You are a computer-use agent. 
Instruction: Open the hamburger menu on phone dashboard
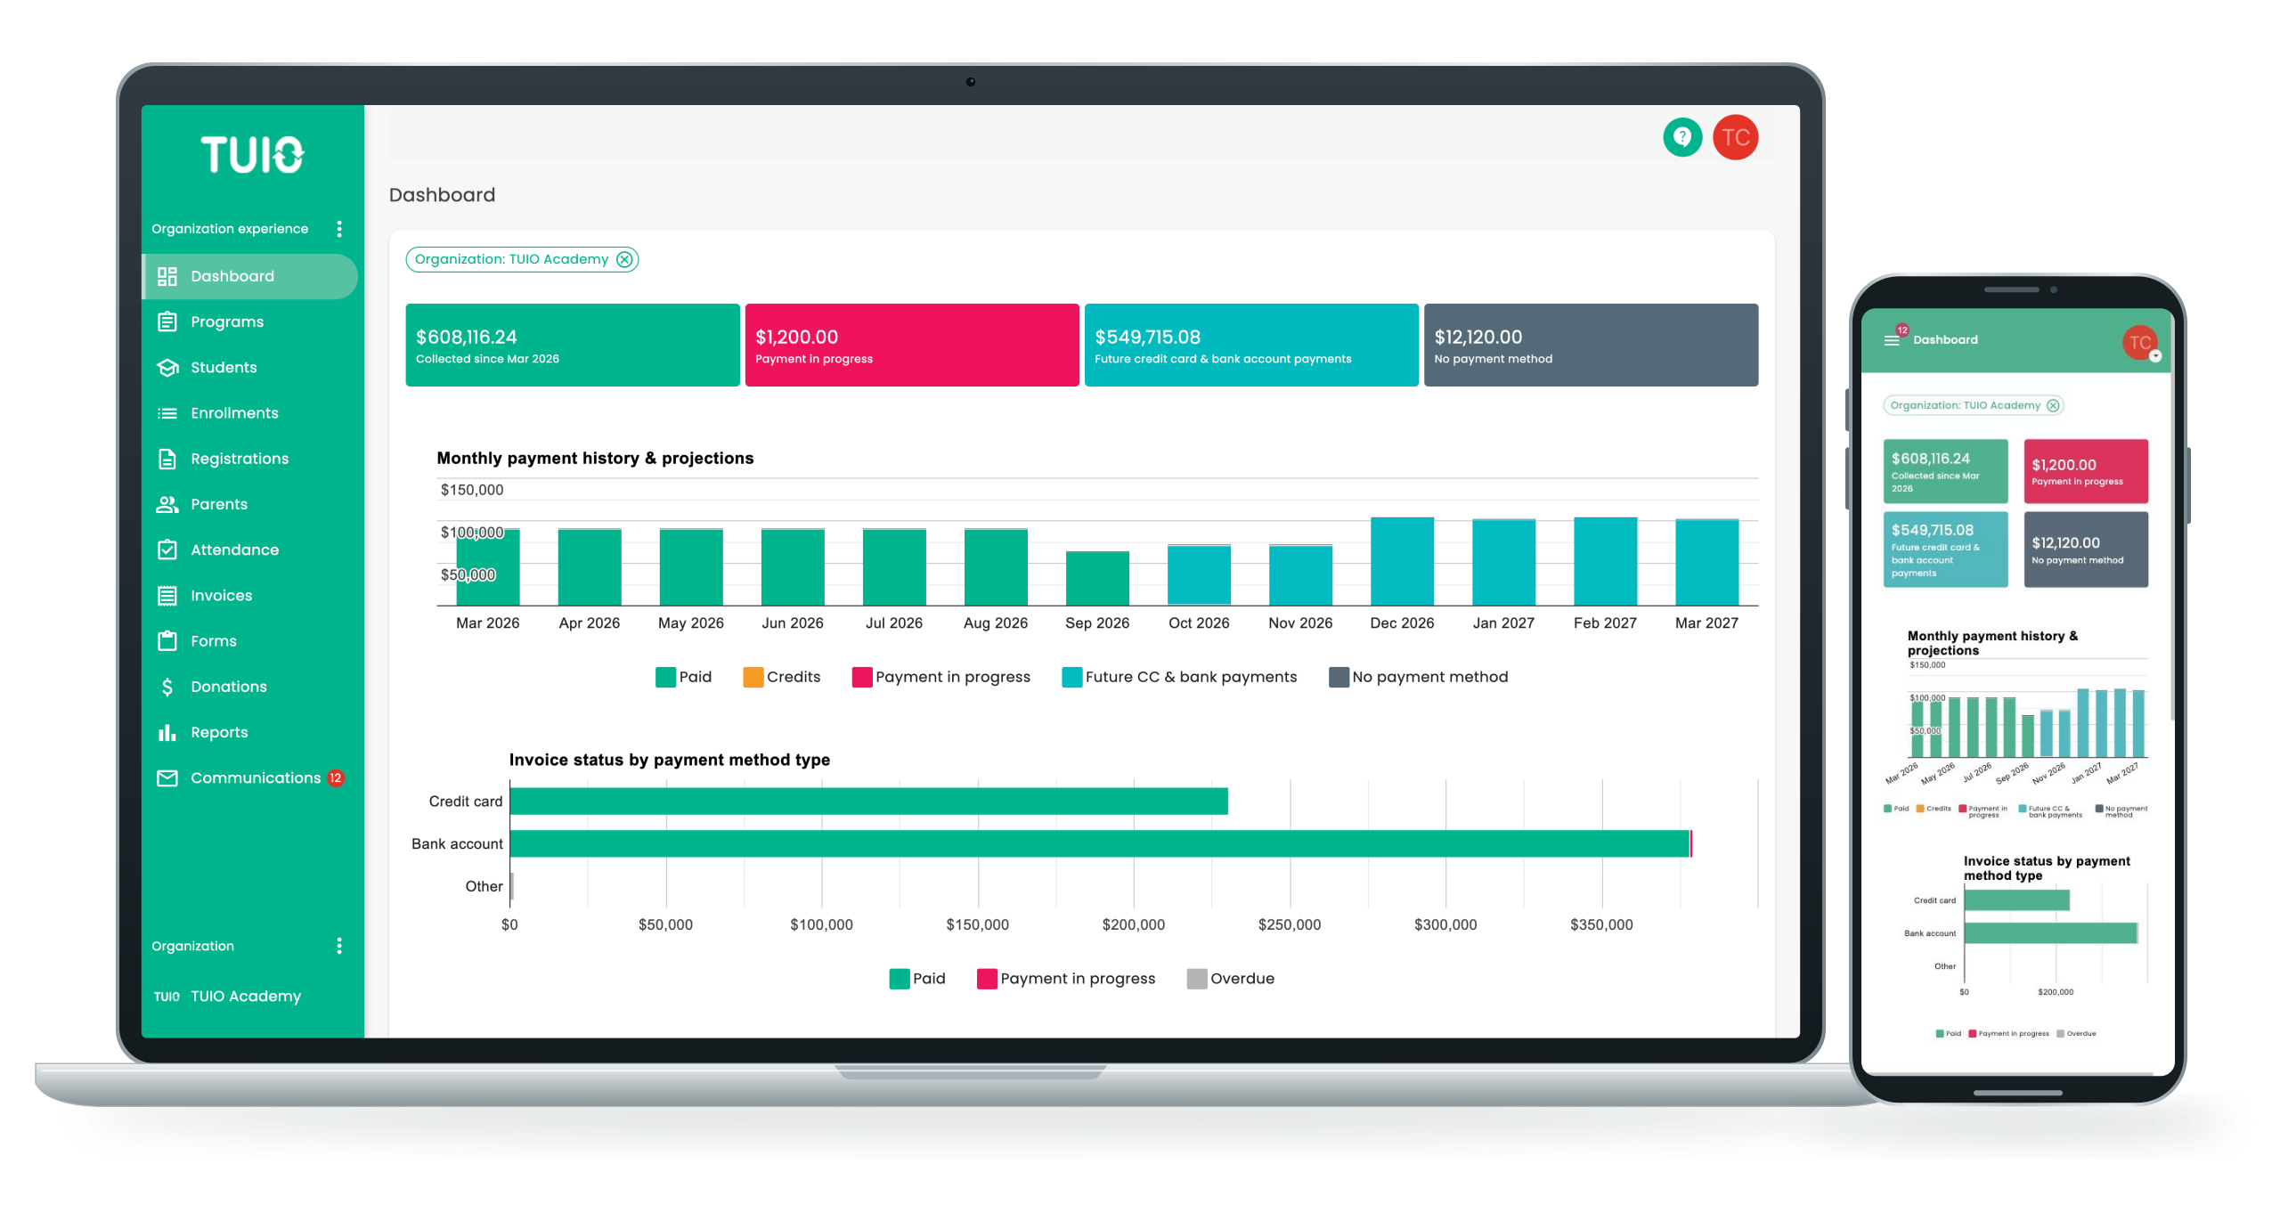tap(1891, 339)
